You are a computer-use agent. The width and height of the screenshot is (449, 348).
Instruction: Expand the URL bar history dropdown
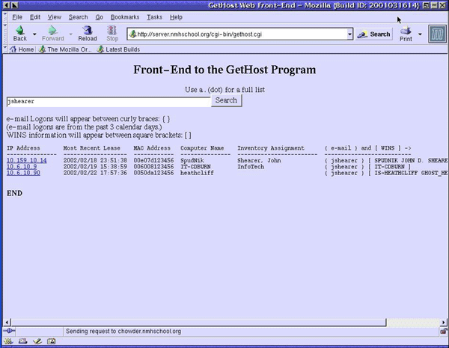coord(349,34)
